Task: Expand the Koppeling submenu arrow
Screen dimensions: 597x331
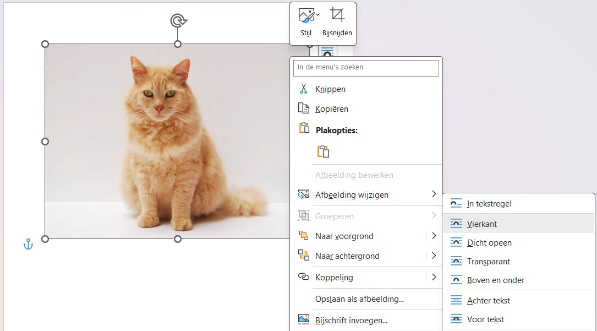Action: pyautogui.click(x=434, y=277)
